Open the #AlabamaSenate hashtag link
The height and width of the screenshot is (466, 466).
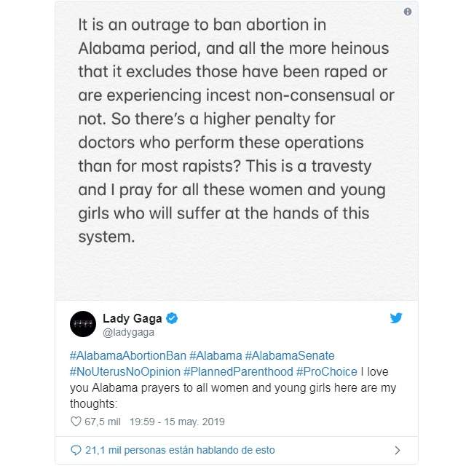(x=290, y=356)
